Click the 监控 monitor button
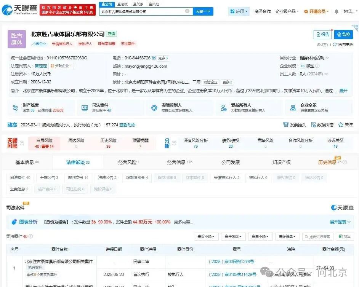Screen dimensions: 359x287 click(x=343, y=34)
